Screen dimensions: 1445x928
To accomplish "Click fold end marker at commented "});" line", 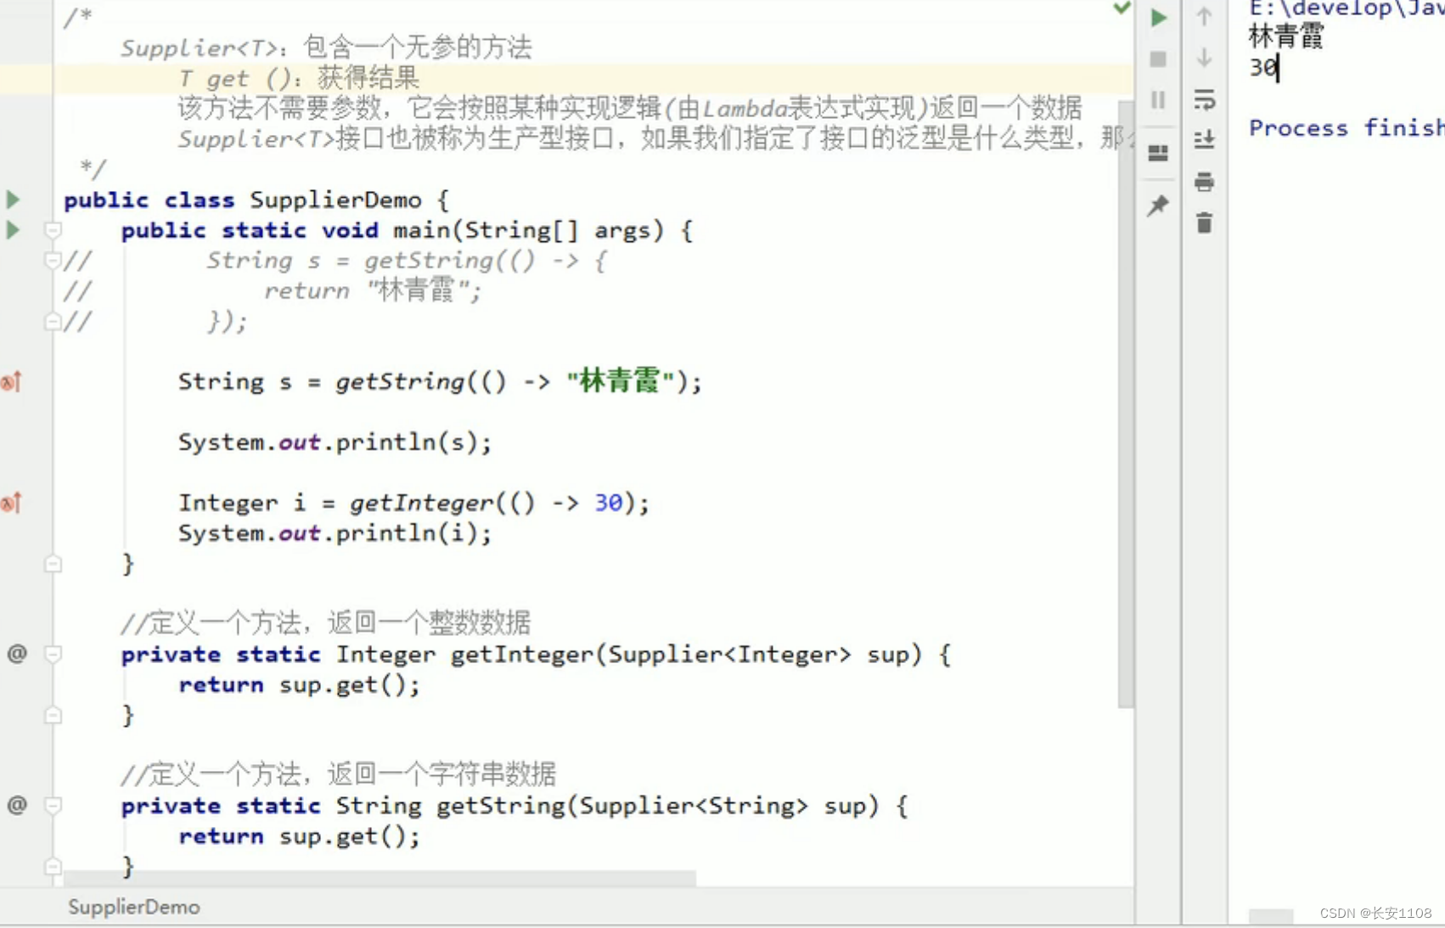I will point(53,321).
